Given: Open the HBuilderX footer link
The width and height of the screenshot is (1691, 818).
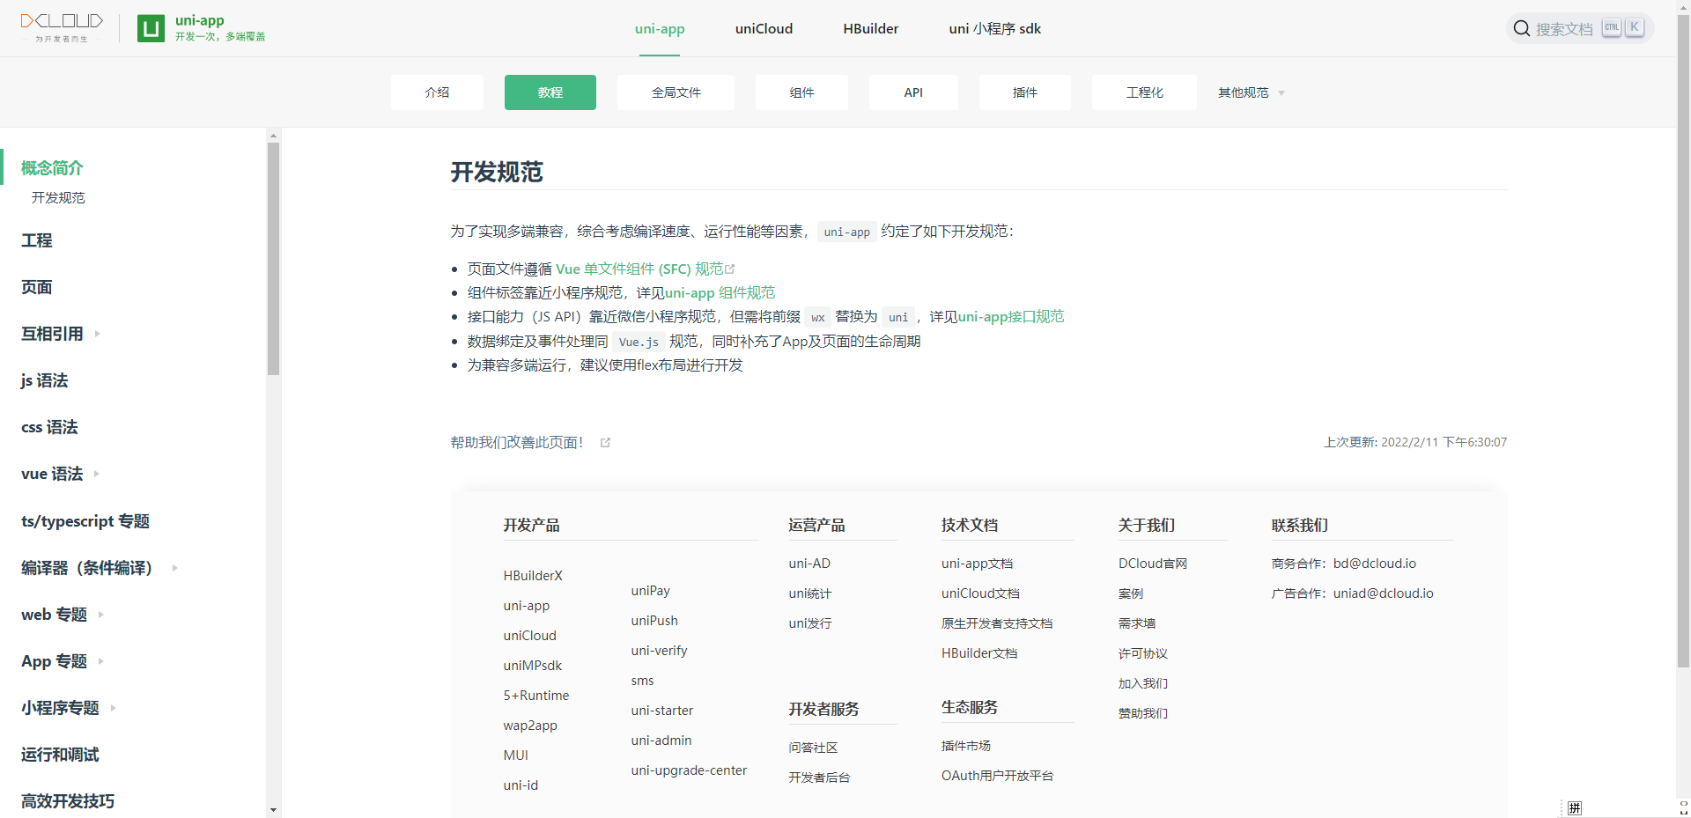Looking at the screenshot, I should (532, 575).
